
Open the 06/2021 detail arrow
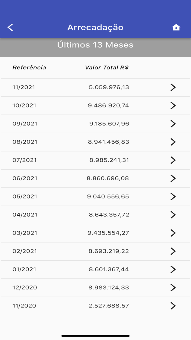(x=173, y=178)
